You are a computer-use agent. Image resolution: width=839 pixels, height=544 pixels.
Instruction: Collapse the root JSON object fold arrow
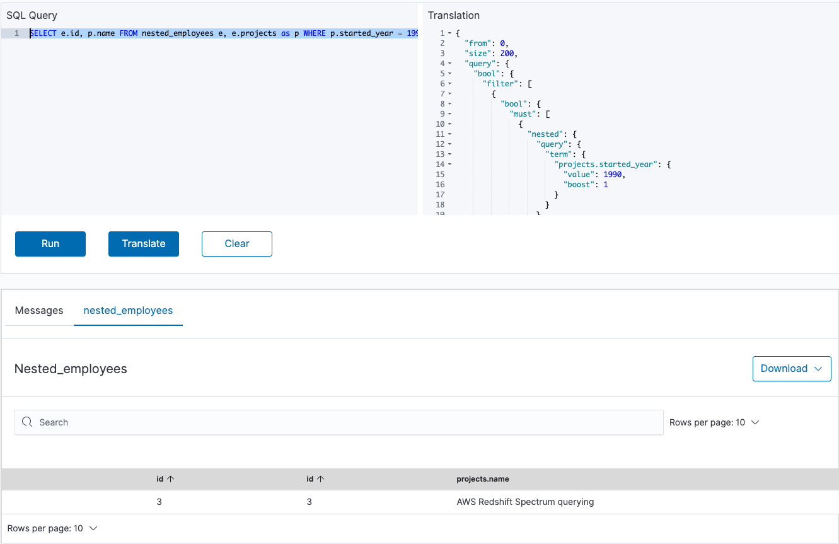pos(450,33)
